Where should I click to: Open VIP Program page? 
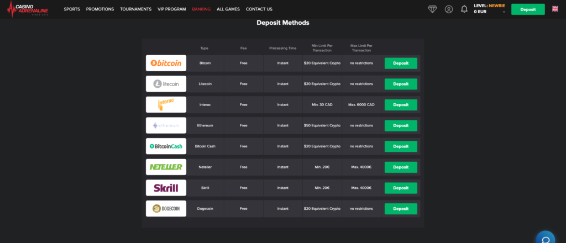click(x=172, y=9)
